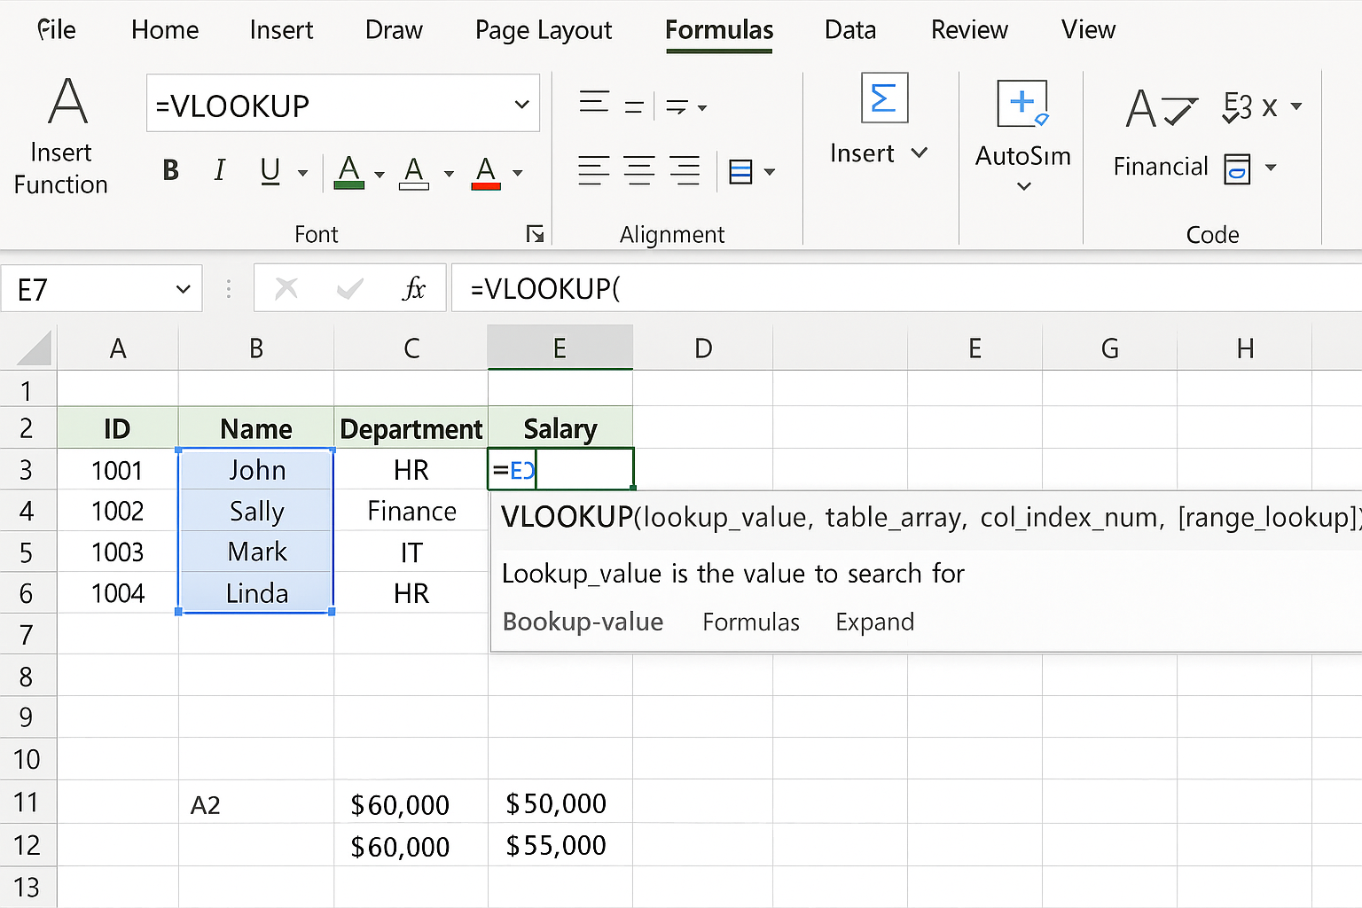Select row 7 header
The image size is (1362, 908).
27,634
